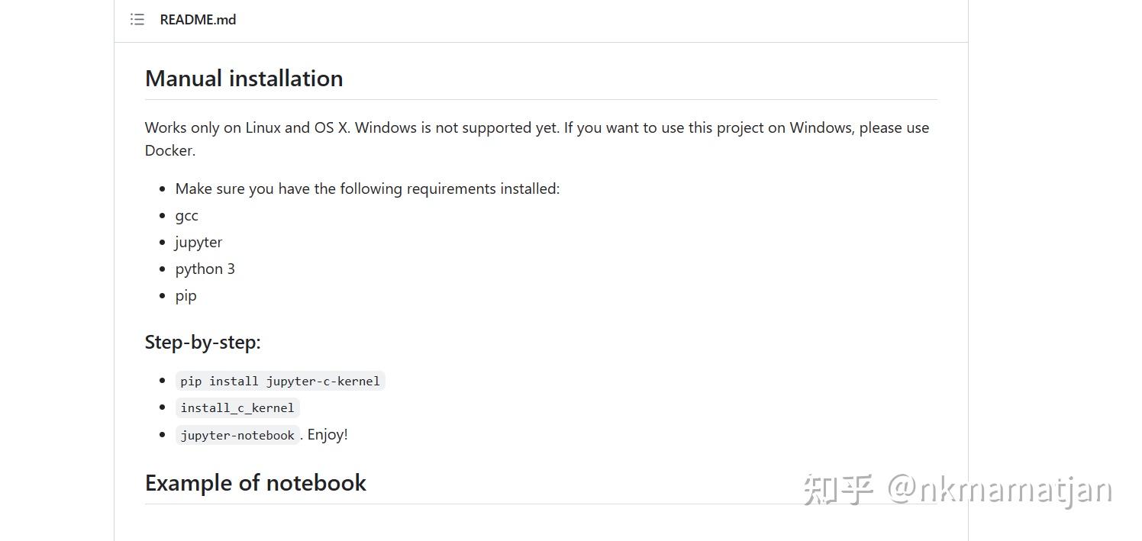Screen dimensions: 1142x541
Task: Select the pip install jupyter-c-kernel code snippet
Action: point(279,381)
